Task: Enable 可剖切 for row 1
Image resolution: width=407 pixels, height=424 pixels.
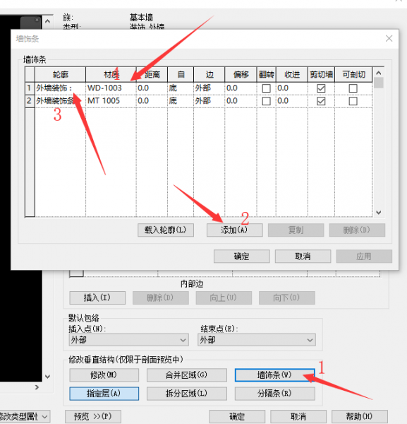Action: 353,88
